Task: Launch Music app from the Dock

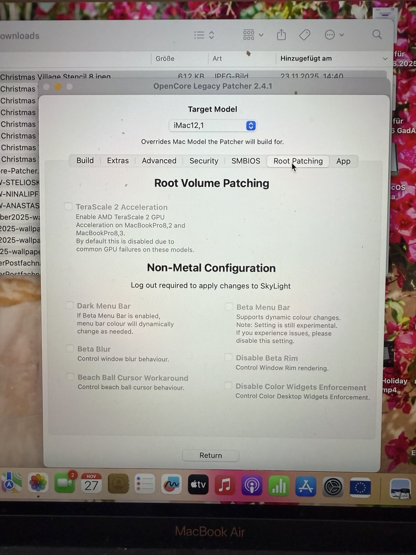Action: [x=225, y=485]
